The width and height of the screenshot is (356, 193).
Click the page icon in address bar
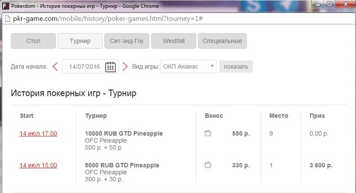(x=8, y=19)
